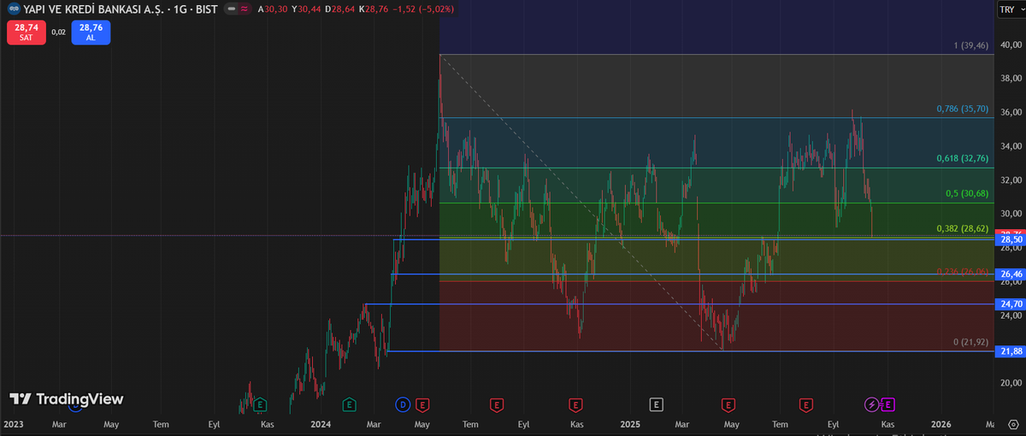Viewport: 1026px width, 436px height.
Task: Click the Y30,44 high price value
Action: 307,9
